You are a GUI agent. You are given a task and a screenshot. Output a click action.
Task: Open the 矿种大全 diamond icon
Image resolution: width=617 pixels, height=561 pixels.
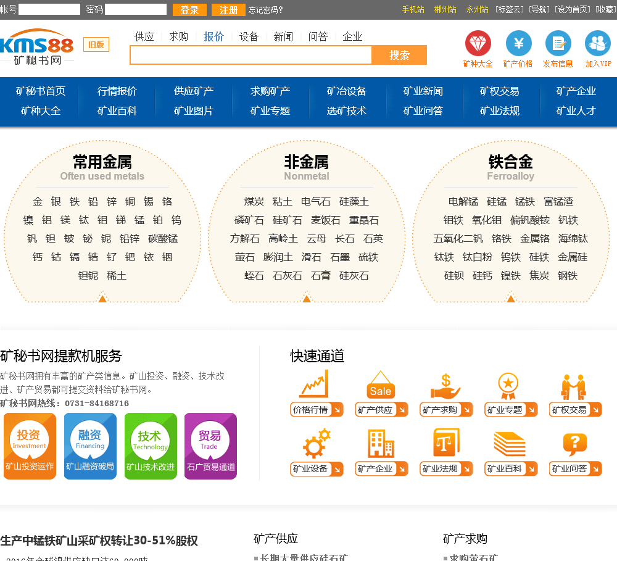pos(478,43)
